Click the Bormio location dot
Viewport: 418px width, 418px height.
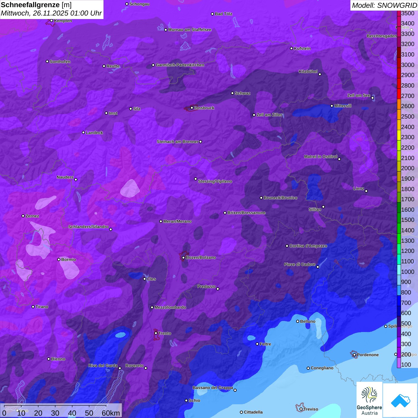59,259
